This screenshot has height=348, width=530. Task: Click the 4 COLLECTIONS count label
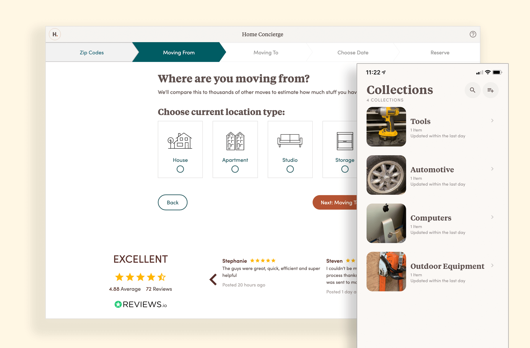[x=385, y=100]
